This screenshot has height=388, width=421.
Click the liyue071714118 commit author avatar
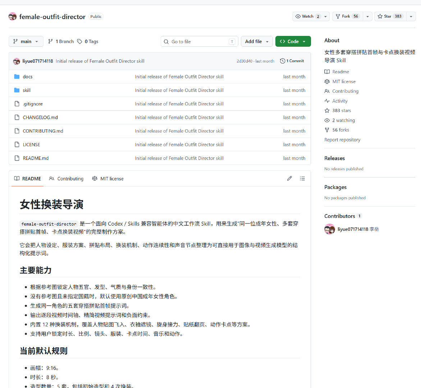(17, 61)
